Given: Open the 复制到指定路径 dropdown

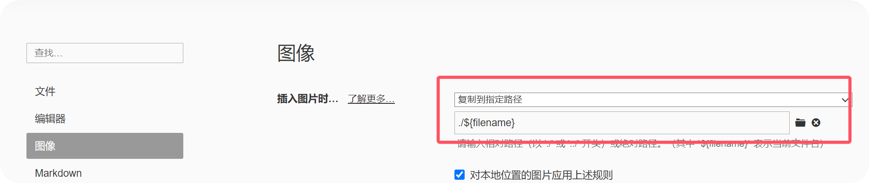Looking at the screenshot, I should point(653,100).
